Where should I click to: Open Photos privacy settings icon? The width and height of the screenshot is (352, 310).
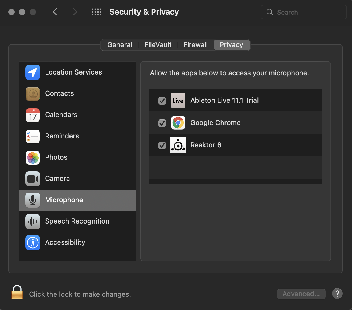33,158
